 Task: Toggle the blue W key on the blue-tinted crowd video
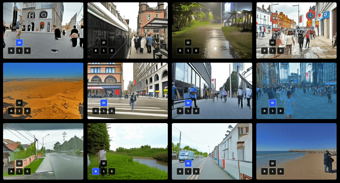(273, 103)
